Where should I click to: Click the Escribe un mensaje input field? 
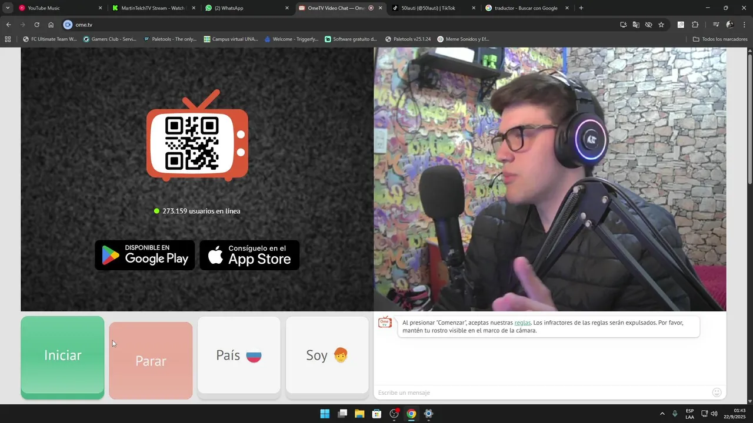[x=541, y=392]
